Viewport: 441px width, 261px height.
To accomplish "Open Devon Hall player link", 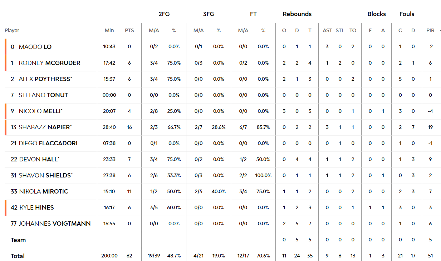I will tap(39, 159).
